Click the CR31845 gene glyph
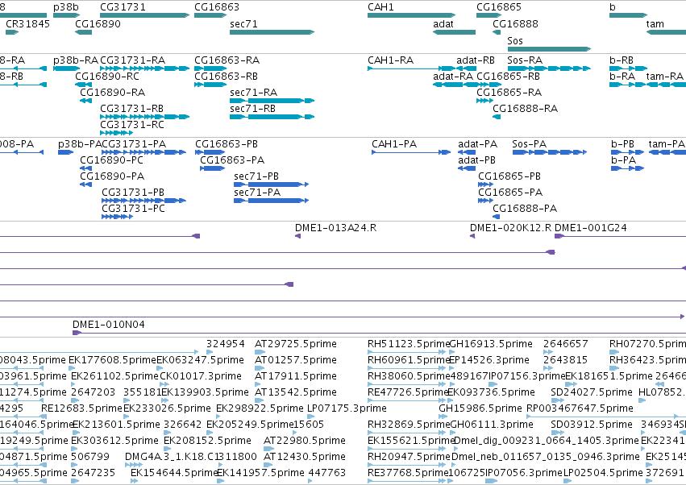Viewport: 686px width, 485px height. coord(12,32)
